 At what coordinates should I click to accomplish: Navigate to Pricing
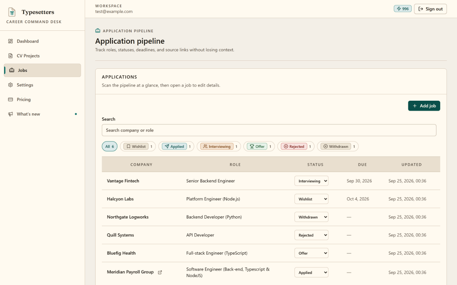42,100
